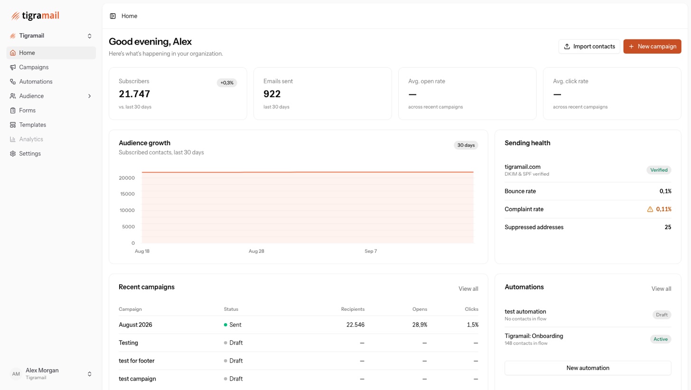Click the AM user avatar
691x390 pixels.
(x=16, y=374)
